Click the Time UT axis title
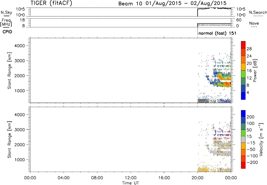Viewport: 267px width, 185px height. point(130,183)
